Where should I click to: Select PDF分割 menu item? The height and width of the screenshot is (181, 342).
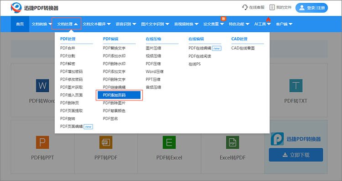[67, 56]
